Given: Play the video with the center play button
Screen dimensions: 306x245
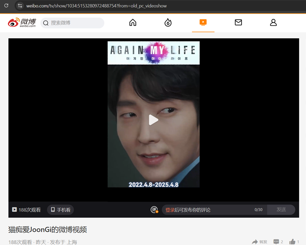Looking at the screenshot, I should coord(154,120).
